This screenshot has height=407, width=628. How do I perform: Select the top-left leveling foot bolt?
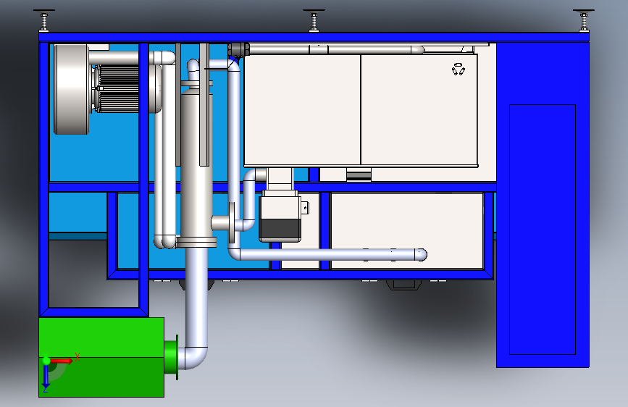[x=44, y=20]
